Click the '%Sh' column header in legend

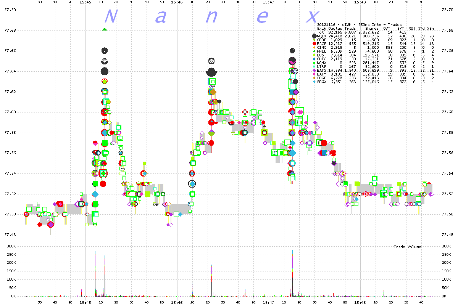[x=431, y=29]
